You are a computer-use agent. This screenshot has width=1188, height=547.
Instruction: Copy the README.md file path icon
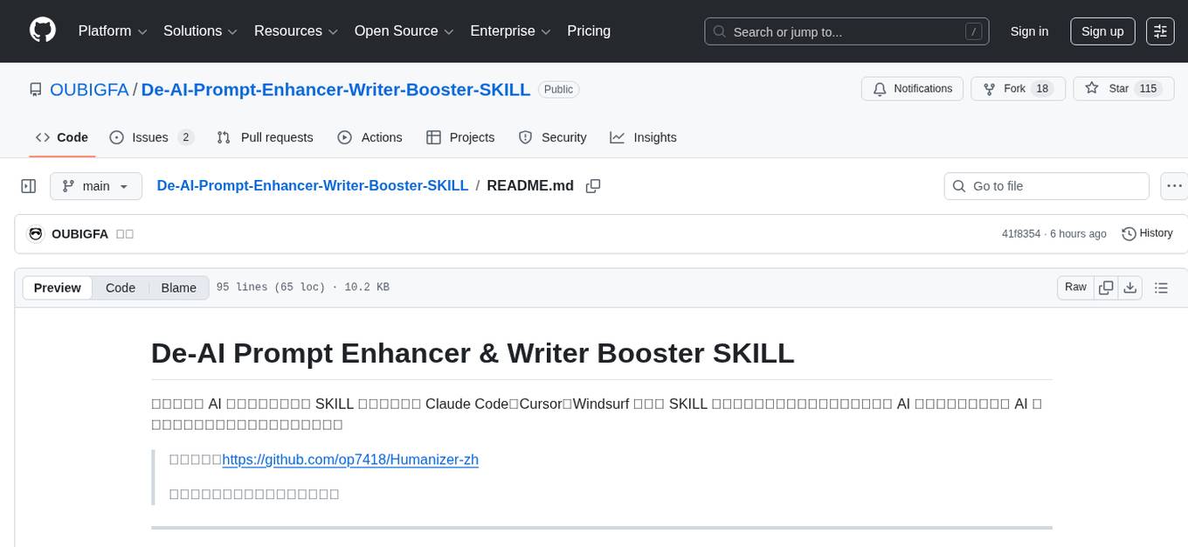pos(594,185)
